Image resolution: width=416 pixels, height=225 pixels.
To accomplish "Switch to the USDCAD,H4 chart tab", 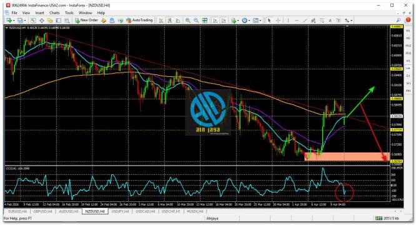I will [x=146, y=211].
